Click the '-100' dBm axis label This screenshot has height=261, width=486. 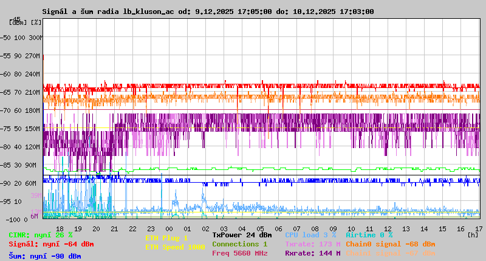click(15, 220)
